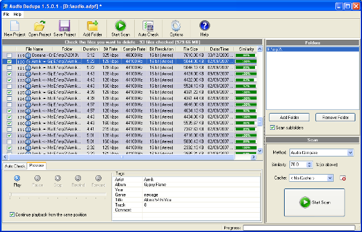Uncheck the checkbox for row 122
This screenshot has height=232, width=362.
(9, 74)
